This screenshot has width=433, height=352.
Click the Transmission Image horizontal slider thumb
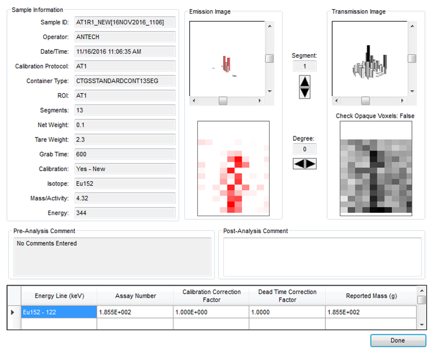(x=366, y=101)
